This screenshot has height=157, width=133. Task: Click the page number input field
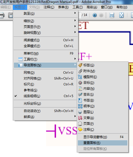[79, 15]
